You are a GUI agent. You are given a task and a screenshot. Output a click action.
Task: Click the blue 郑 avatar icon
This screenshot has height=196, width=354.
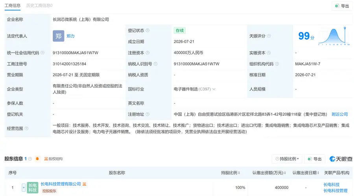pyautogui.click(x=59, y=36)
